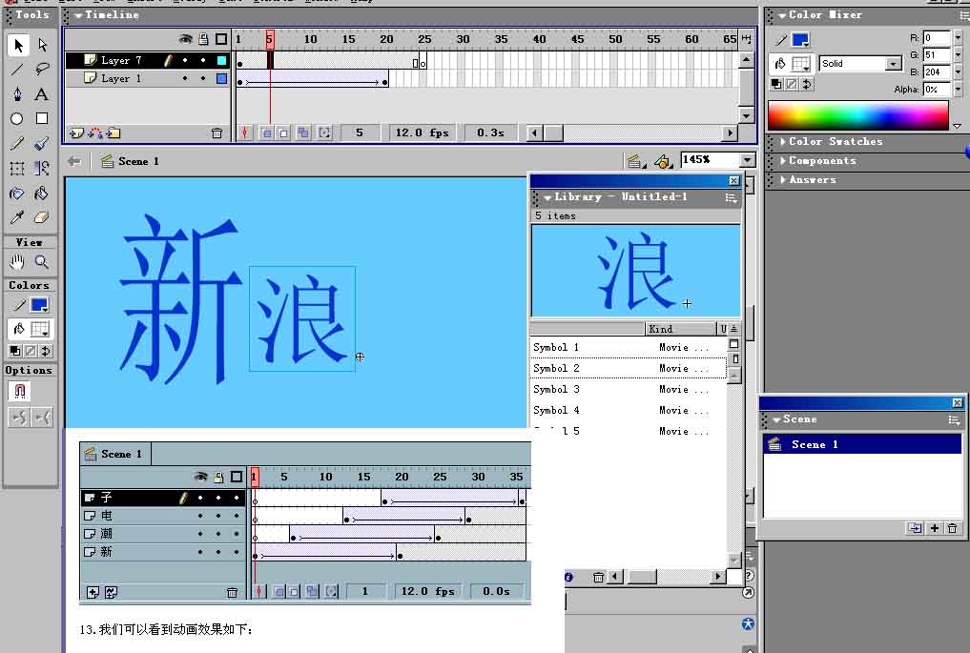Click the Smooth option button

pos(19,418)
